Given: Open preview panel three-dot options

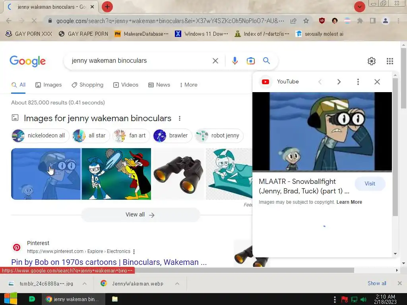Looking at the screenshot, I should click(x=358, y=82).
